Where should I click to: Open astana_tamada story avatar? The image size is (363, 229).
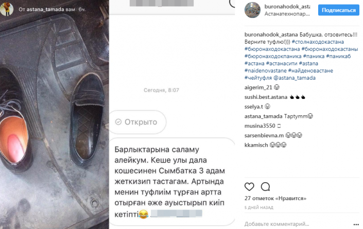click(x=7, y=9)
